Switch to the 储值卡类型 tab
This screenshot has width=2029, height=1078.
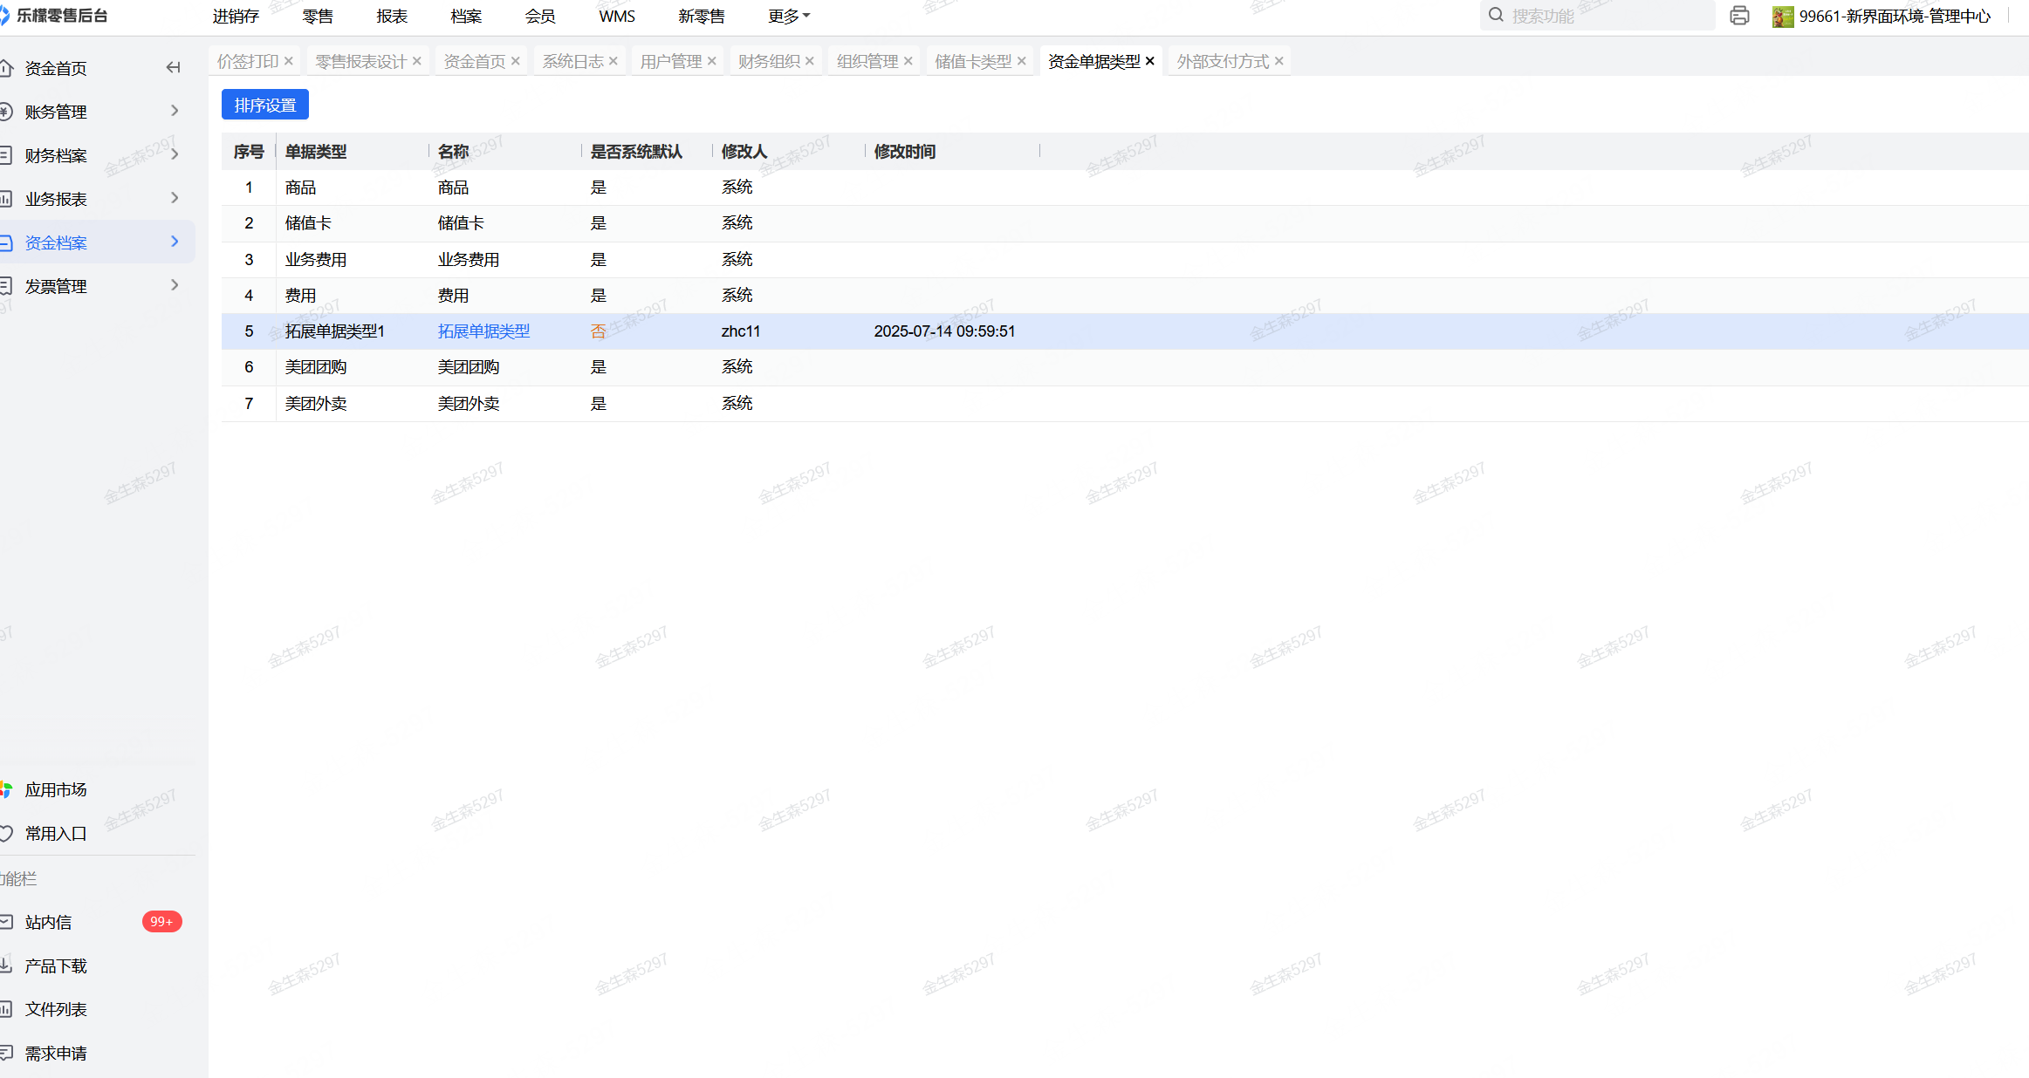pyautogui.click(x=972, y=61)
